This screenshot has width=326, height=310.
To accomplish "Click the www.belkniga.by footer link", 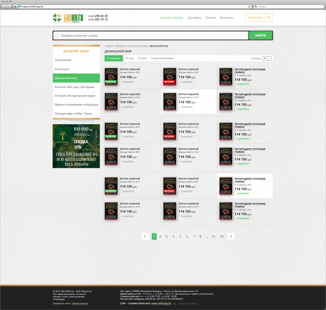I will [161, 303].
